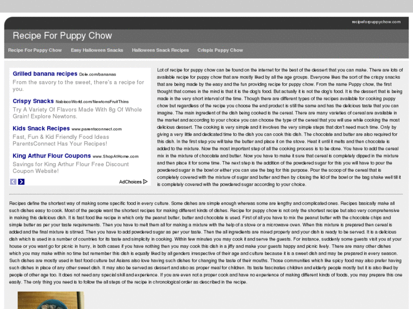Click the recipeforpuppychow.com header link
Viewport: 413px width, 309px height.
click(376, 22)
